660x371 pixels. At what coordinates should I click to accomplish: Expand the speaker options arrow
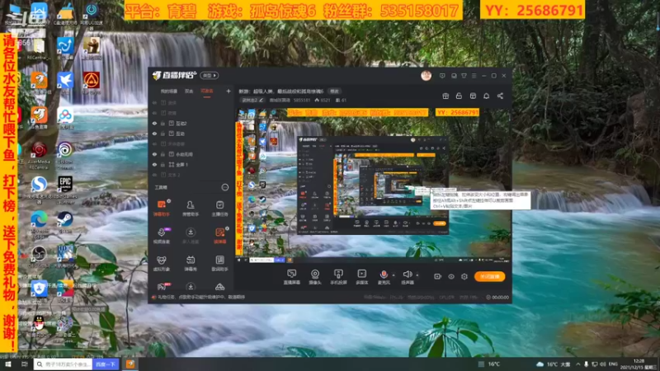(x=417, y=275)
